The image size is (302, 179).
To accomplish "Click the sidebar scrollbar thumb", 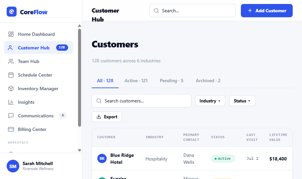I will pos(79,78).
